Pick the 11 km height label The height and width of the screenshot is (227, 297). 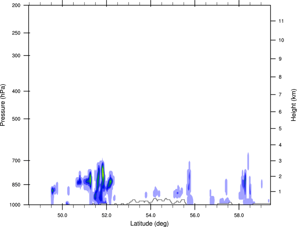point(281,21)
